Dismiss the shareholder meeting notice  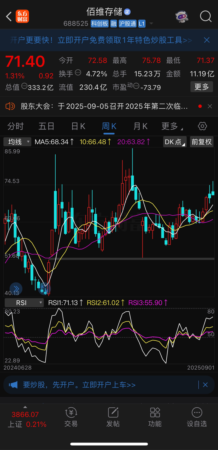(x=210, y=106)
